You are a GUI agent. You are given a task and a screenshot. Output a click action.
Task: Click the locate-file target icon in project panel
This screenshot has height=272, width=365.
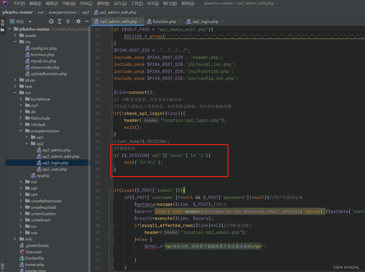tap(51, 21)
